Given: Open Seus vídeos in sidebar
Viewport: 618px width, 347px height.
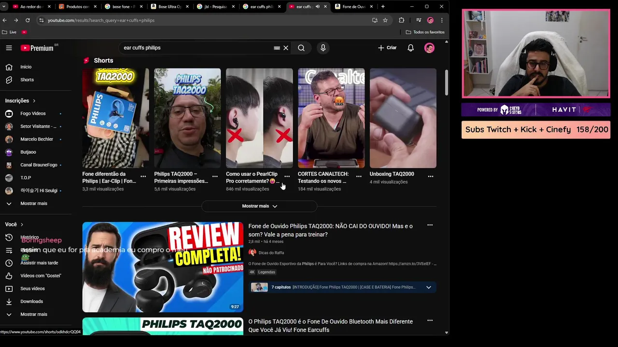Looking at the screenshot, I should [x=32, y=289].
